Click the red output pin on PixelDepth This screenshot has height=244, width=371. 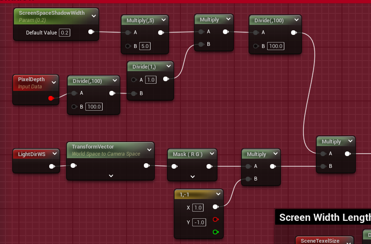51,98
